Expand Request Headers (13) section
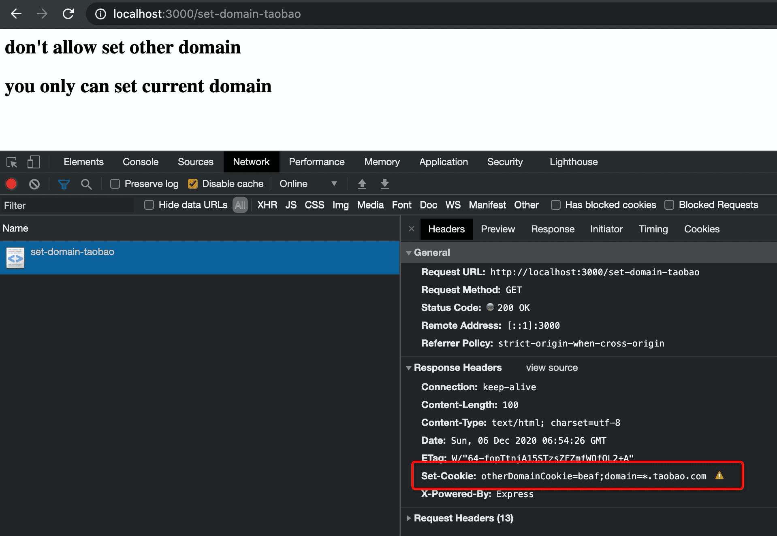The height and width of the screenshot is (536, 777). 409,518
